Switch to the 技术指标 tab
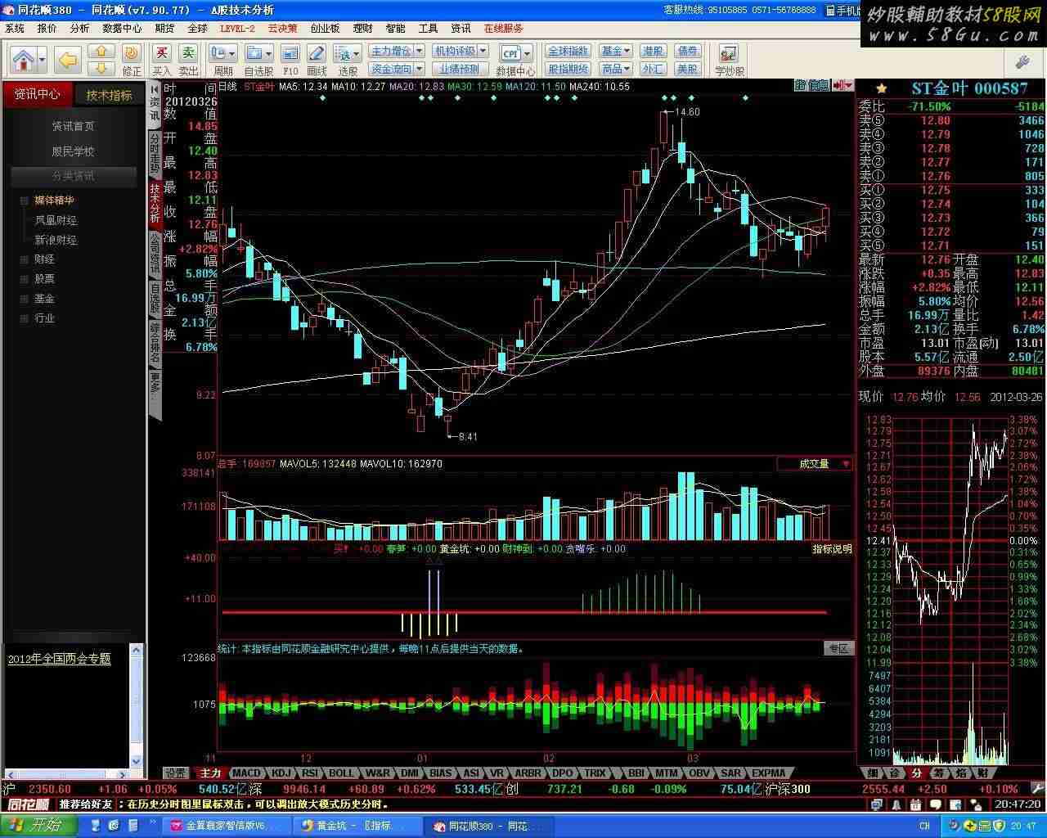Image resolution: width=1047 pixels, height=838 pixels. point(110,95)
